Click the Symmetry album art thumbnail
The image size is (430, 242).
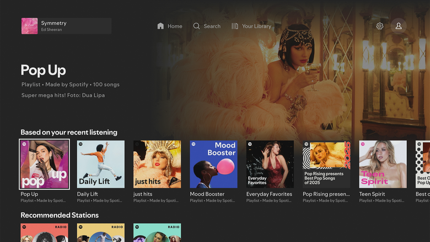coord(30,26)
